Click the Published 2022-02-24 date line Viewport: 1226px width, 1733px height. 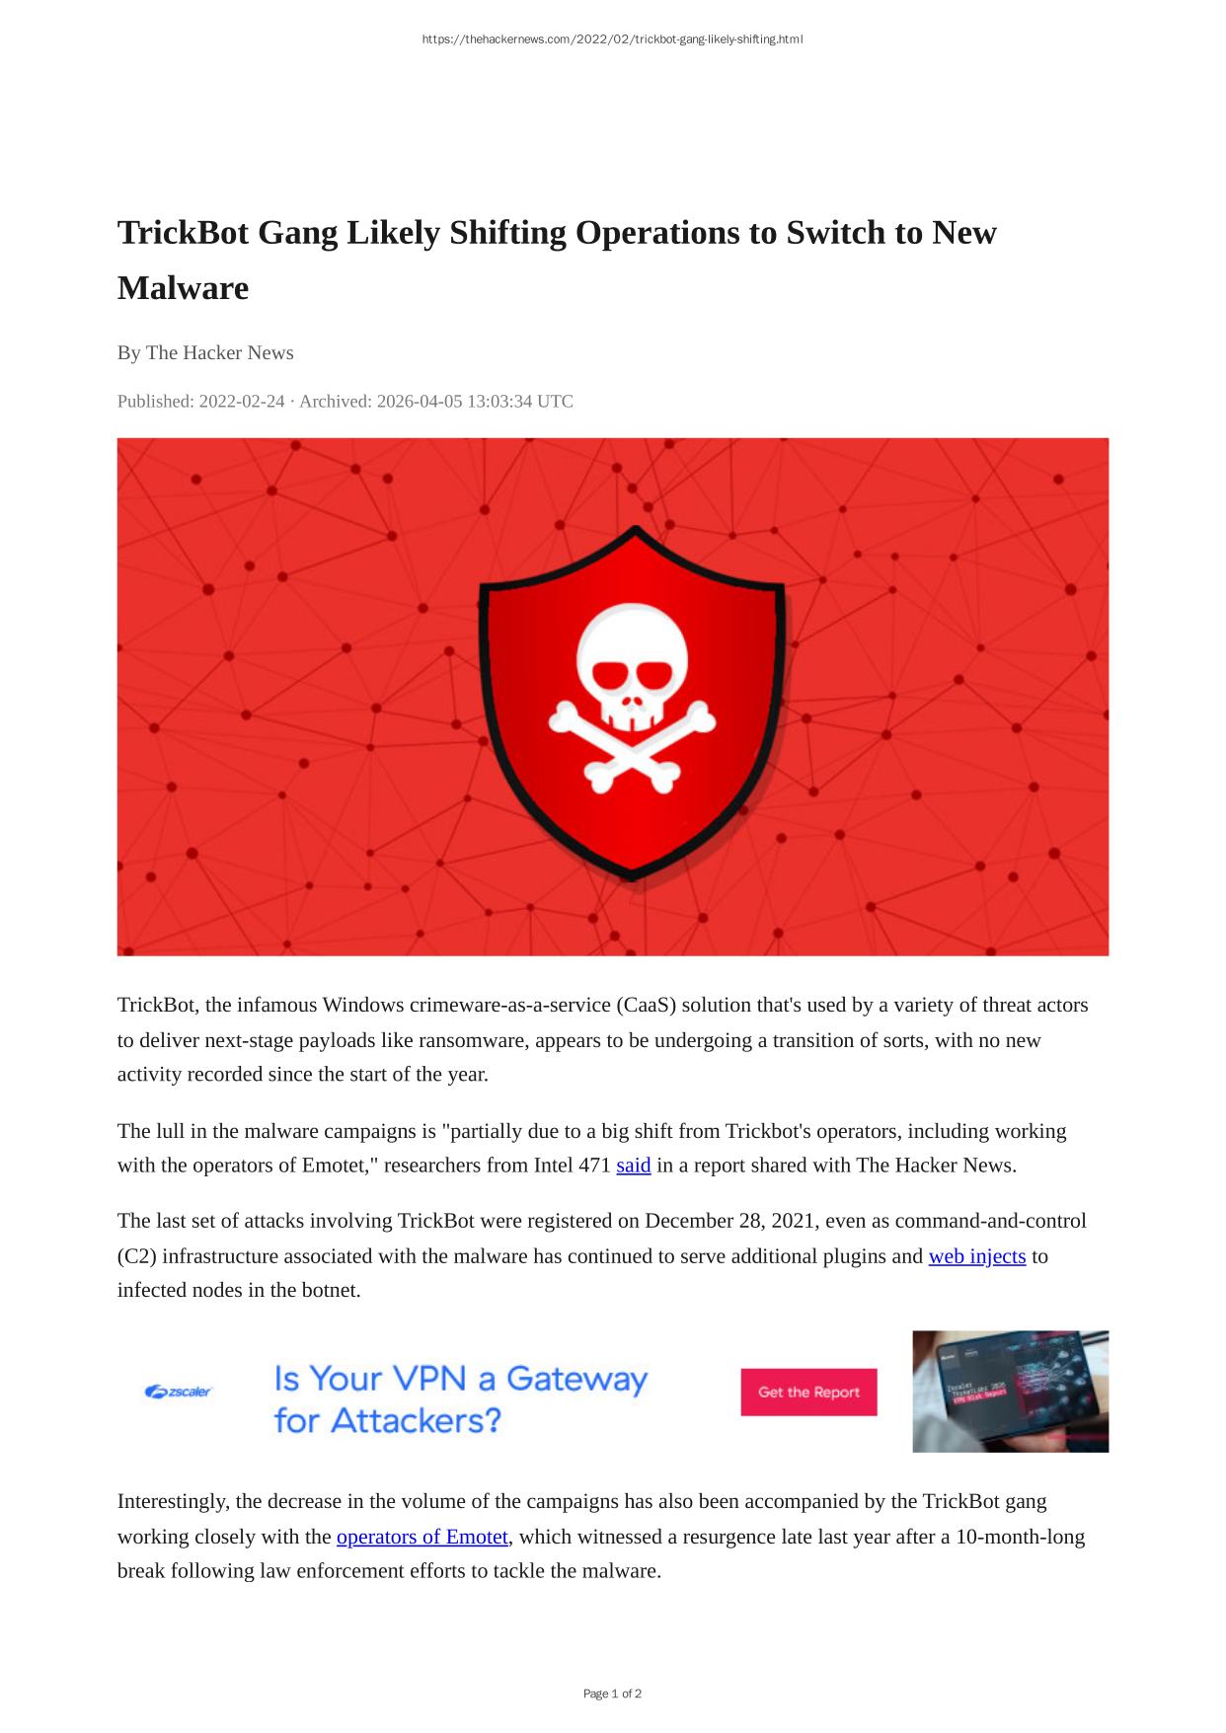tap(345, 401)
